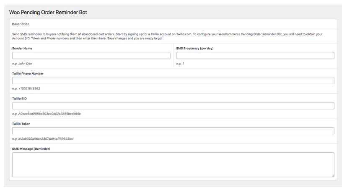Activate the Twilio Token input box
The height and width of the screenshot is (192, 347).
(x=173, y=131)
